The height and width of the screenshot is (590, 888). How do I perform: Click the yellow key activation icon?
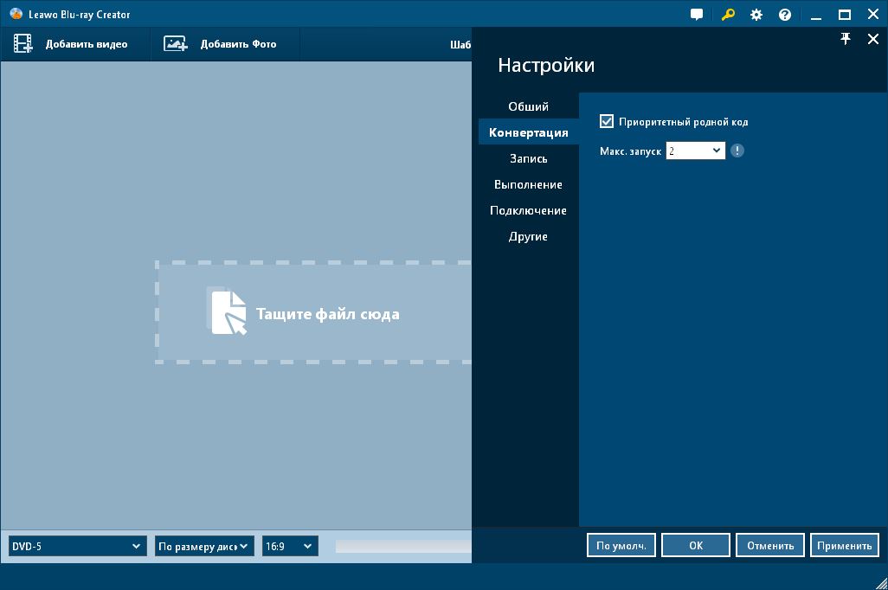[x=728, y=15]
